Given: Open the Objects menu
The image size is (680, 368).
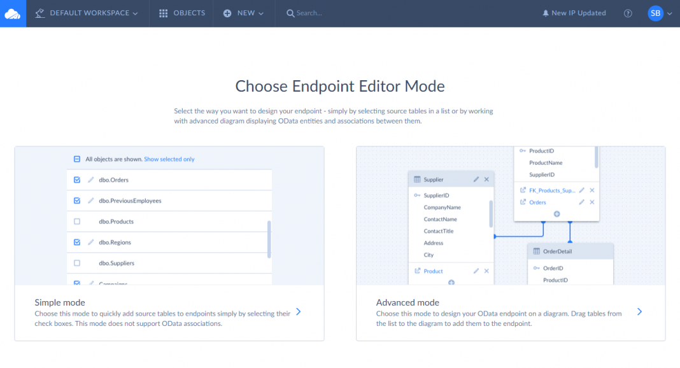Looking at the screenshot, I should (182, 13).
